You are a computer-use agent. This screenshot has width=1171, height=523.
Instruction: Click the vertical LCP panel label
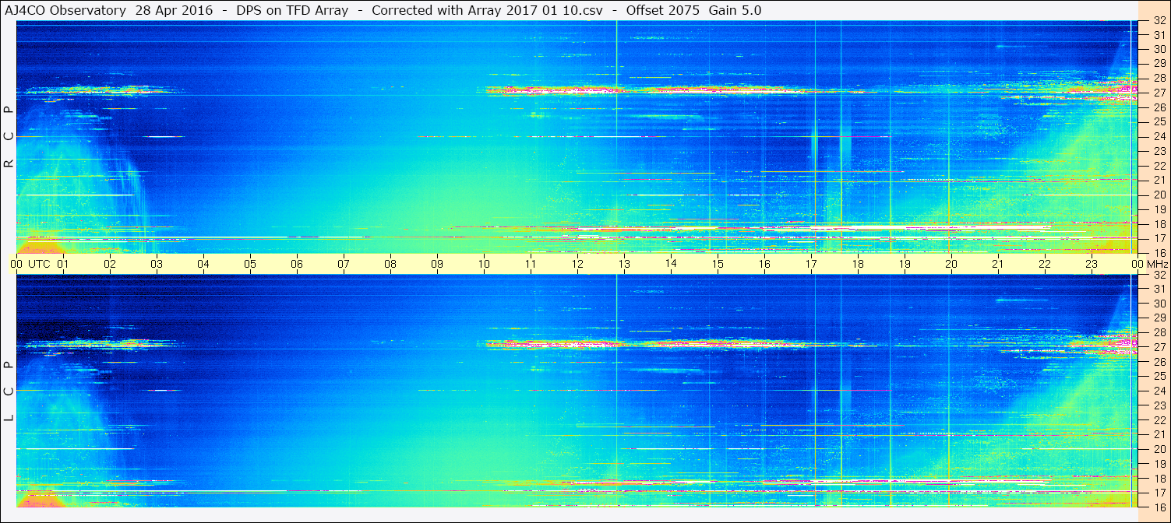click(9, 391)
